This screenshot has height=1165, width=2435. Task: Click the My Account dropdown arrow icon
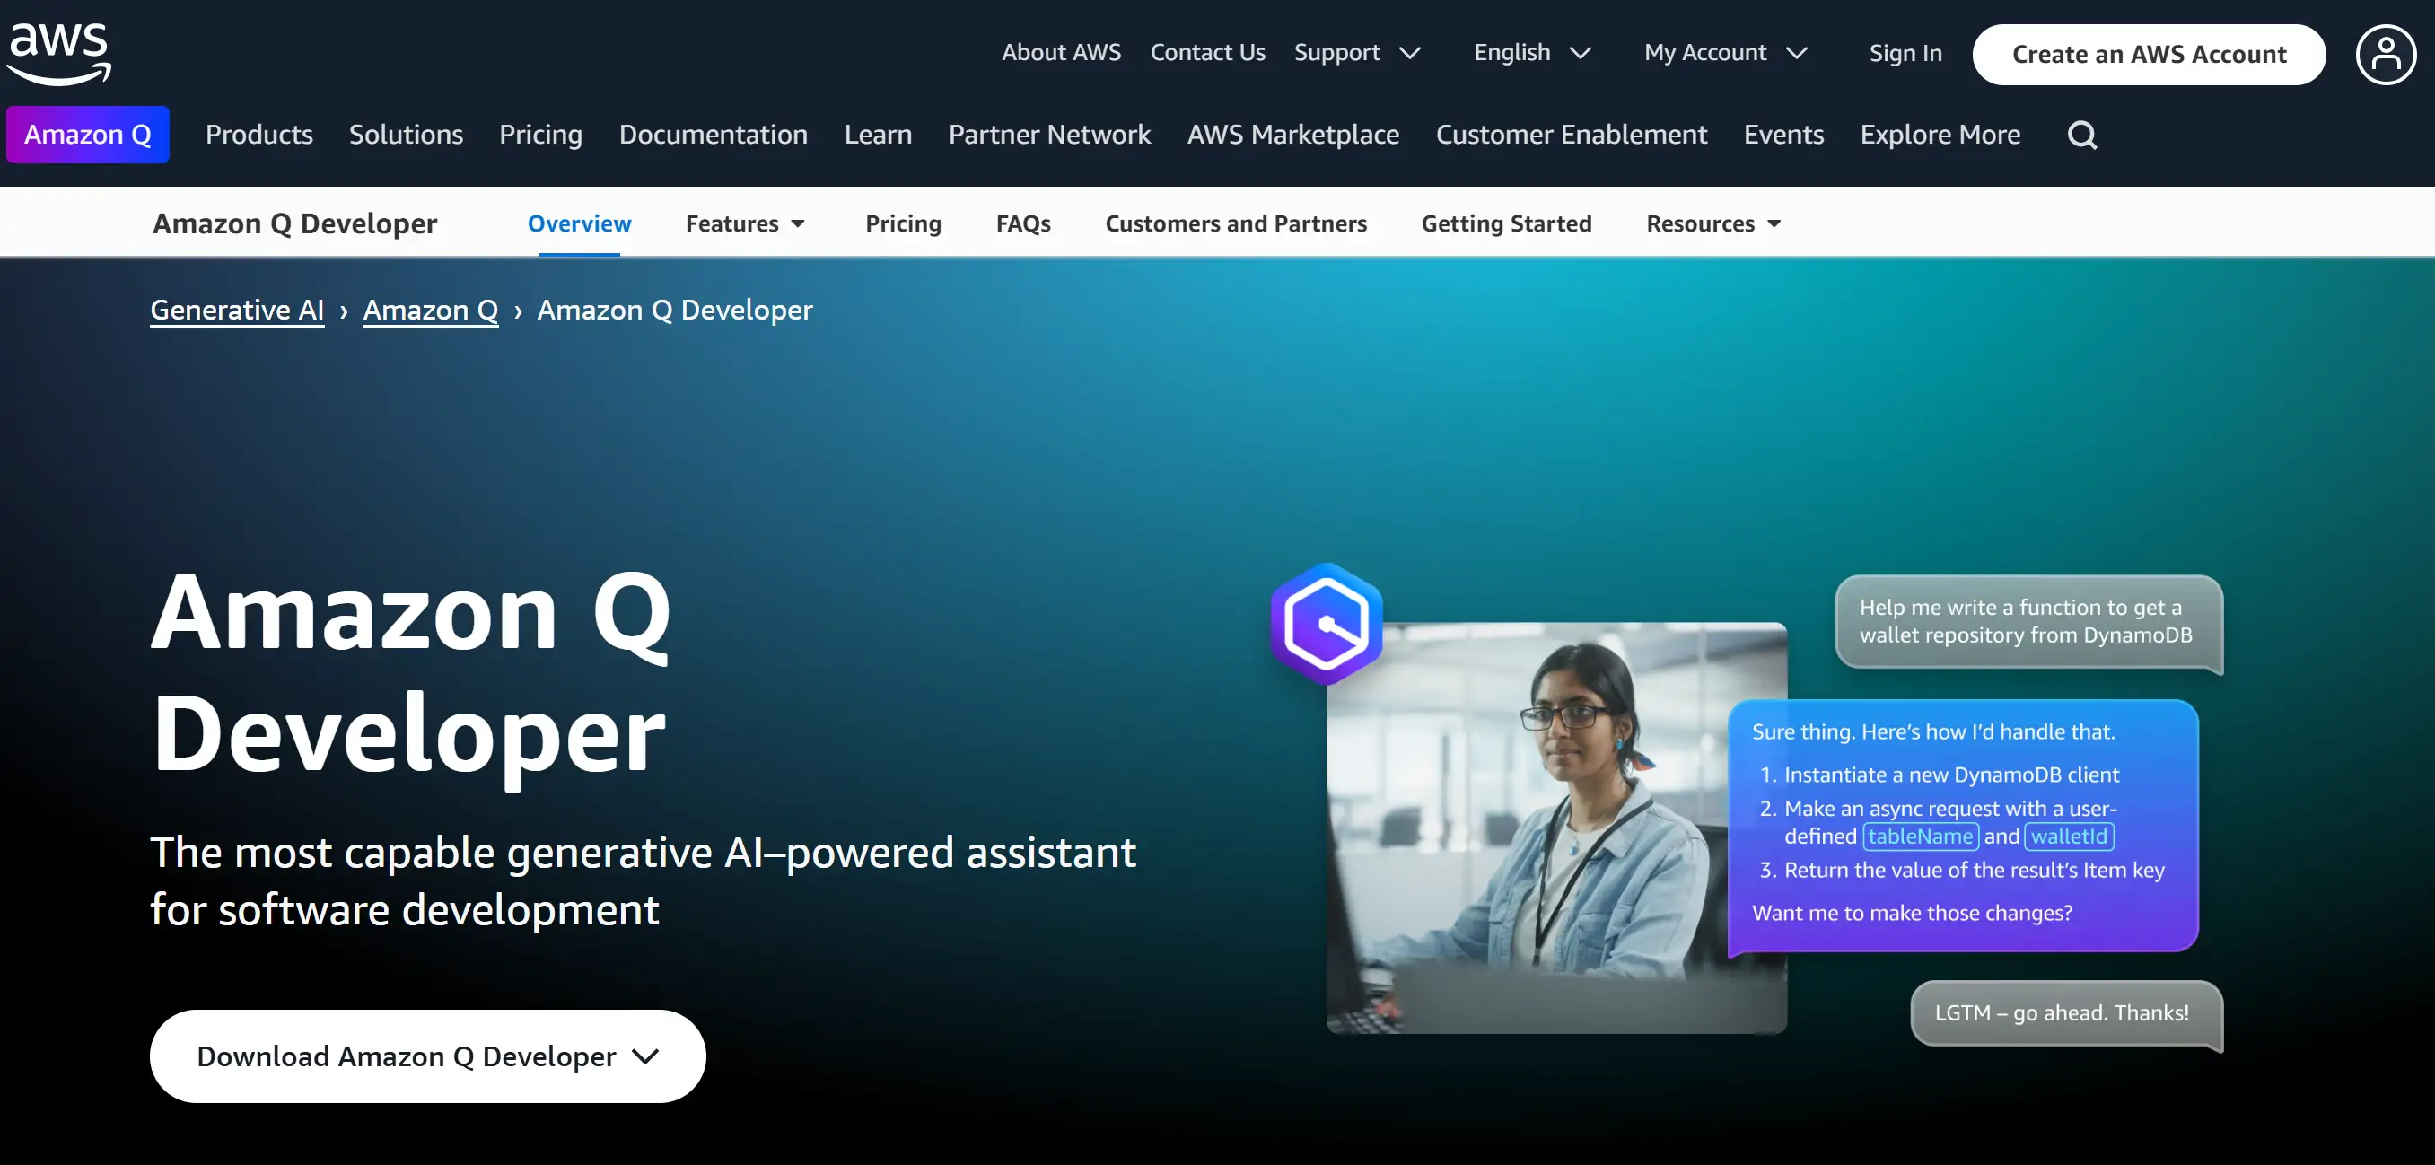(1800, 53)
